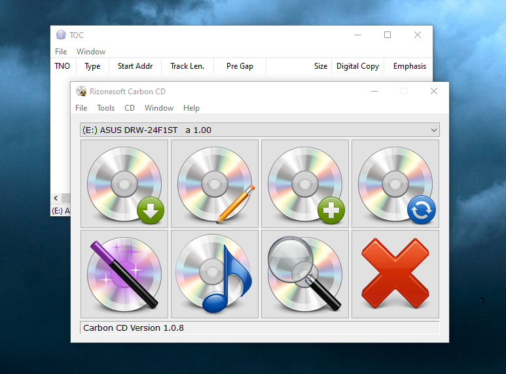
Task: Click the disc with magnifying glass icon
Action: click(305, 274)
